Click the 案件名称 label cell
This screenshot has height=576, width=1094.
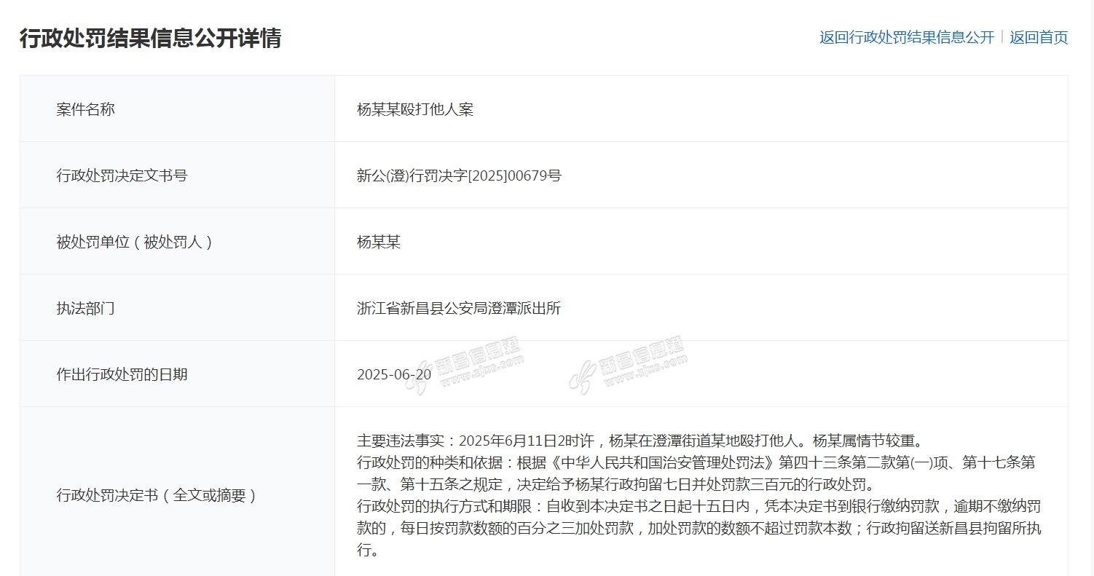(x=86, y=109)
